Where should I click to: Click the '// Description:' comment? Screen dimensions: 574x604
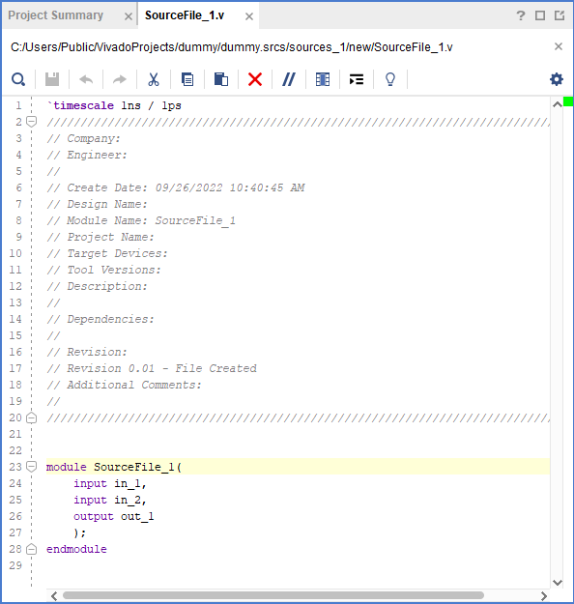click(97, 287)
